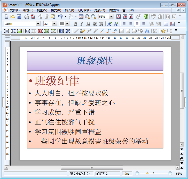
Task: Toggle bulleted list
Action: (x=166, y=24)
